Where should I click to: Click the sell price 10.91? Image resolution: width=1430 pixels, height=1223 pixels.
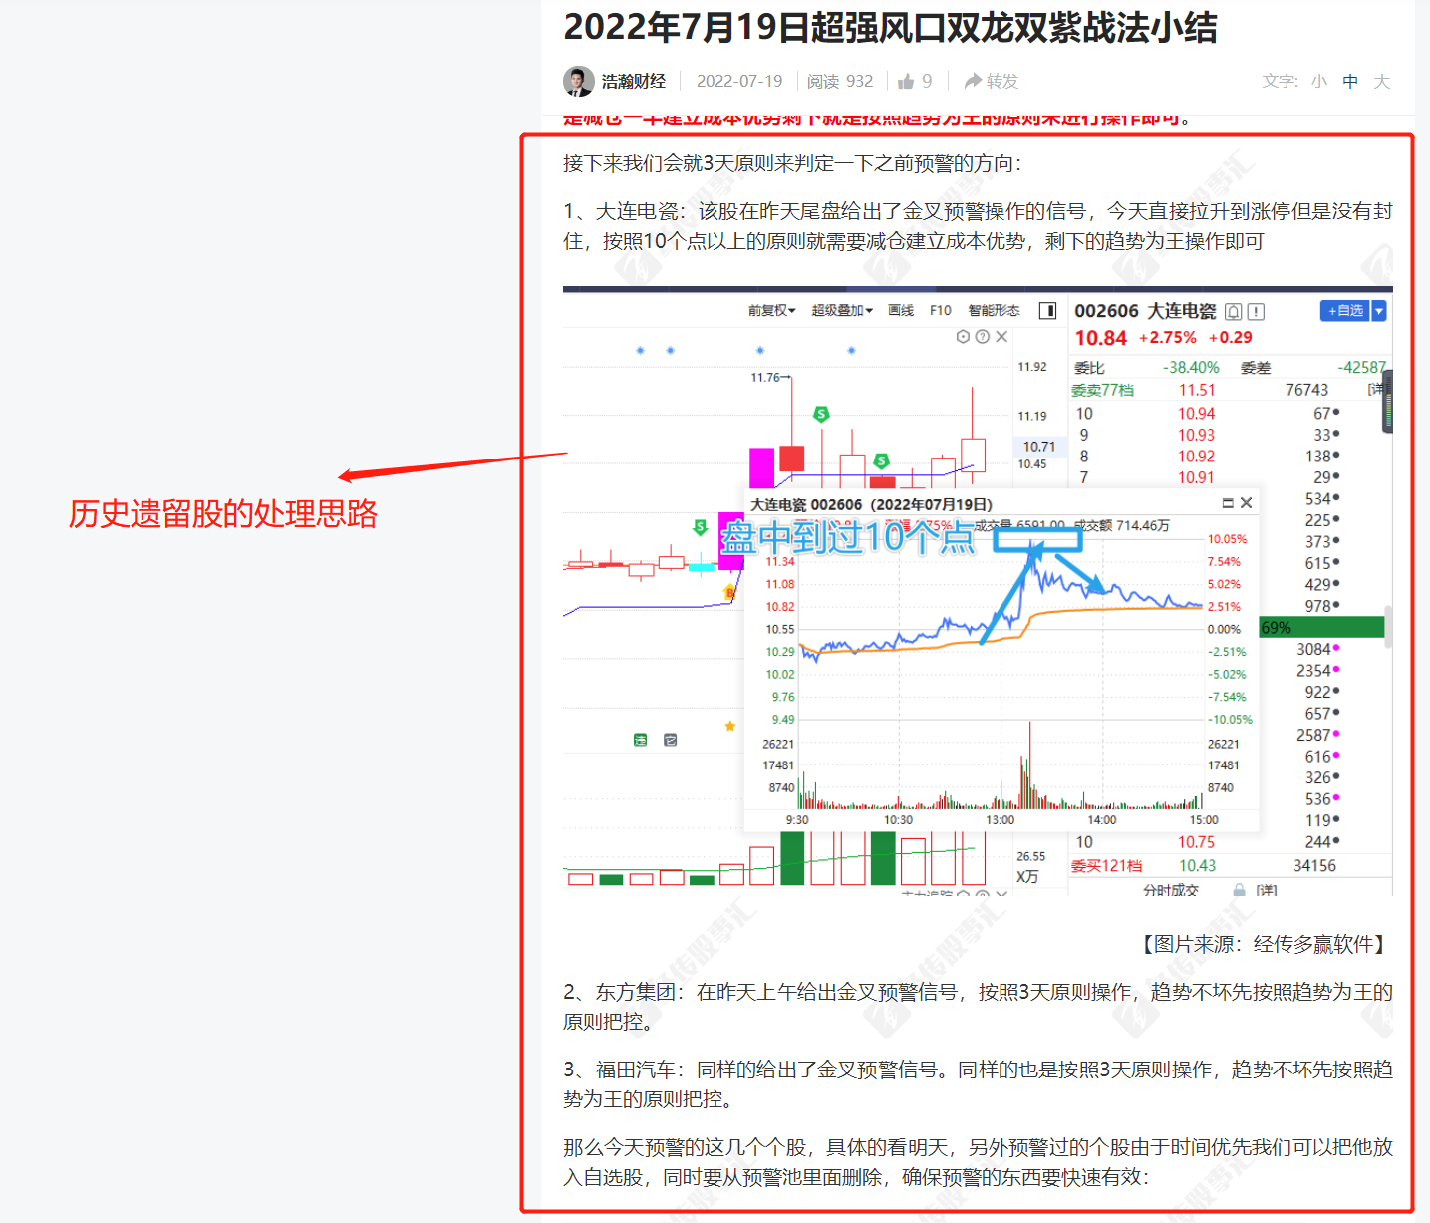1196,477
